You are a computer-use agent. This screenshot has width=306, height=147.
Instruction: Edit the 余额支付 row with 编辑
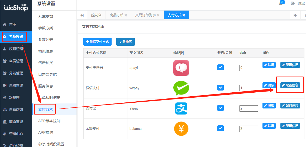pyautogui.click(x=269, y=126)
